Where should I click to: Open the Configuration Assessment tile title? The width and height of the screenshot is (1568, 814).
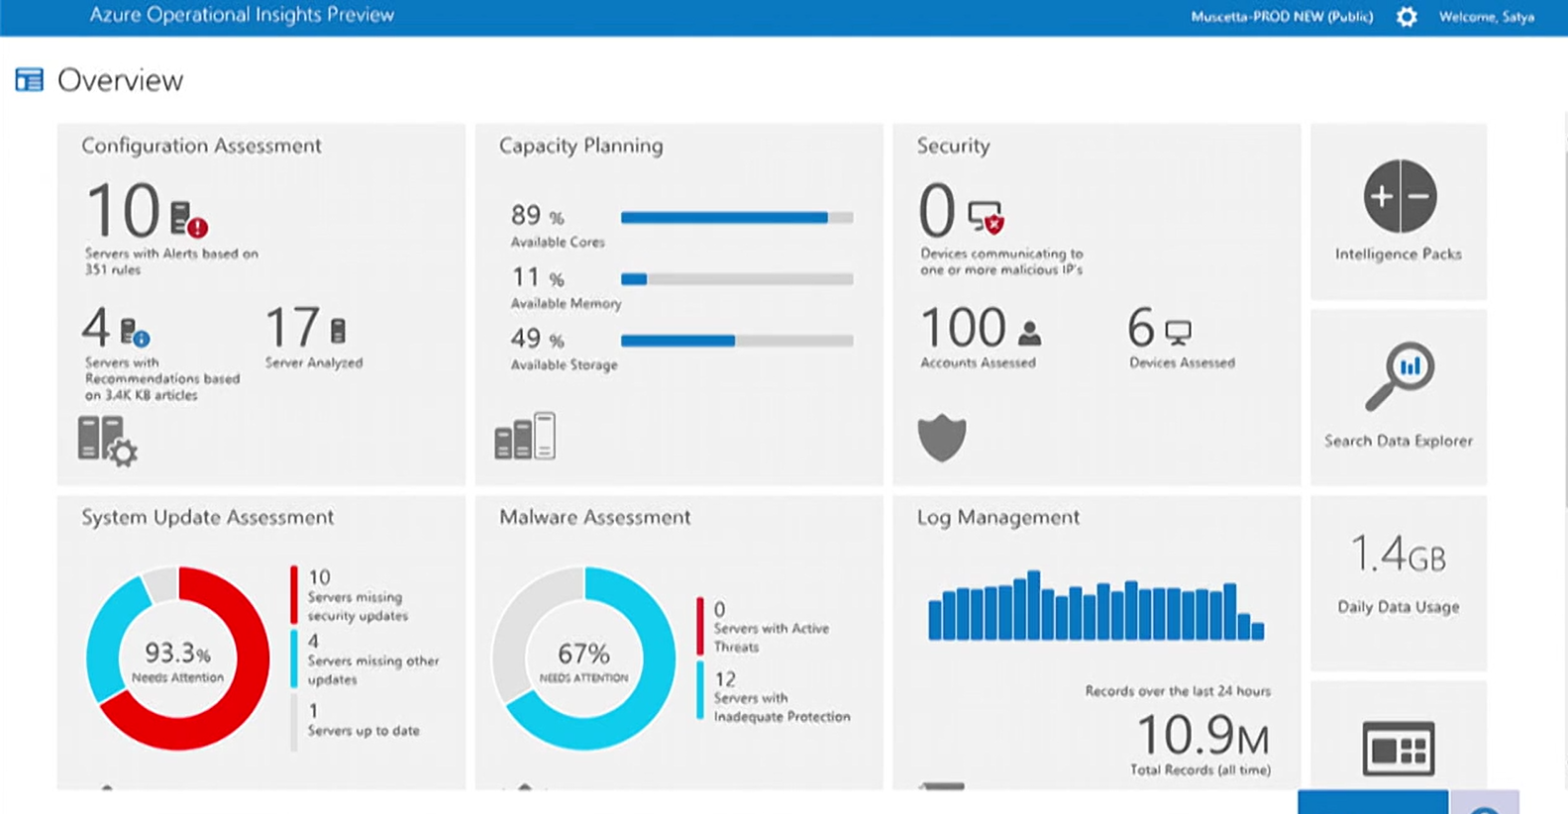(x=201, y=146)
